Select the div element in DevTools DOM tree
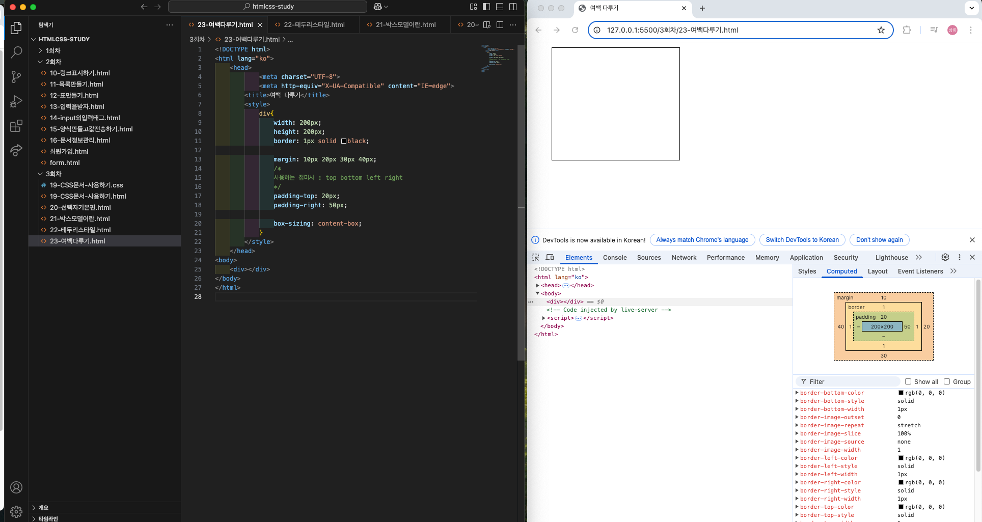Viewport: 982px width, 522px height. (565, 301)
